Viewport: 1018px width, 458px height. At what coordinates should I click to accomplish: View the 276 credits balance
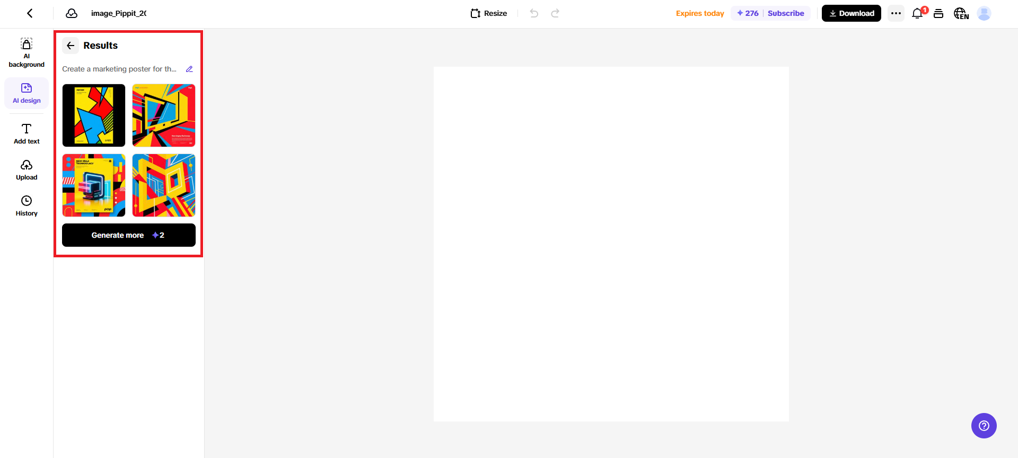748,13
